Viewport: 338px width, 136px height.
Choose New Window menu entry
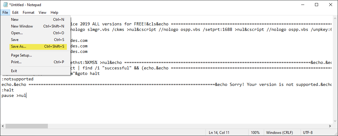coord(22,26)
